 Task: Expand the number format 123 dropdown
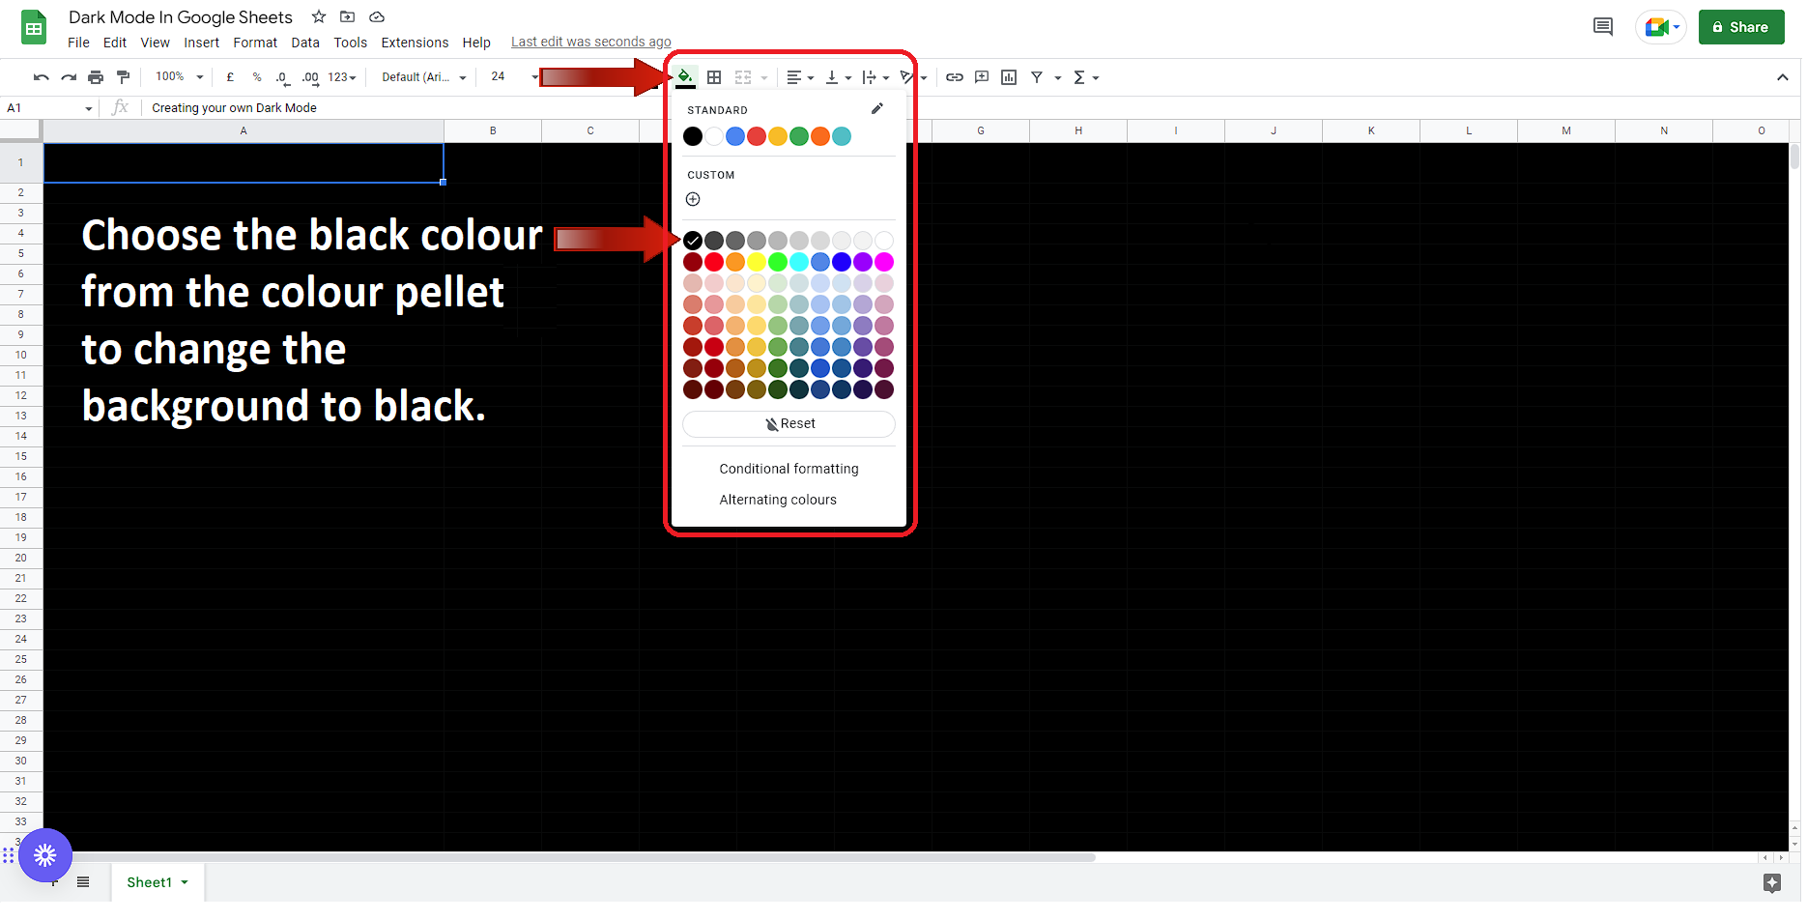[339, 76]
